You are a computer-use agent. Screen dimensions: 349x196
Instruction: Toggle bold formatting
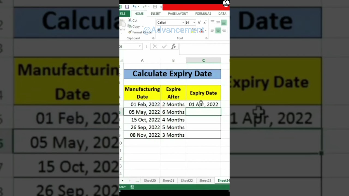tap(159, 30)
